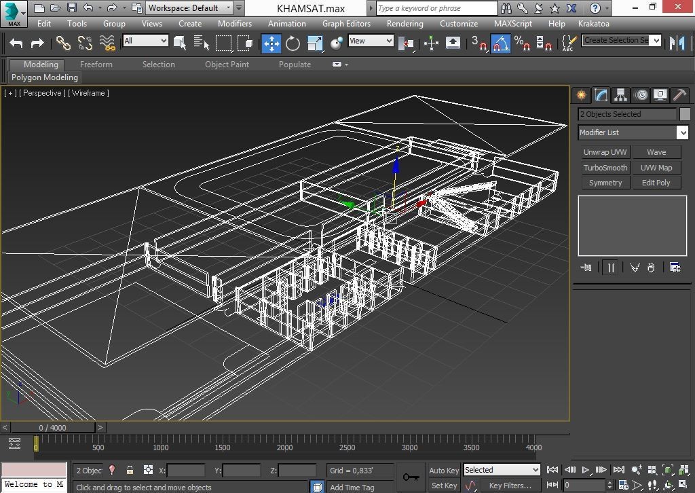Open the Modifiers menu
The width and height of the screenshot is (695, 493).
[x=235, y=23]
